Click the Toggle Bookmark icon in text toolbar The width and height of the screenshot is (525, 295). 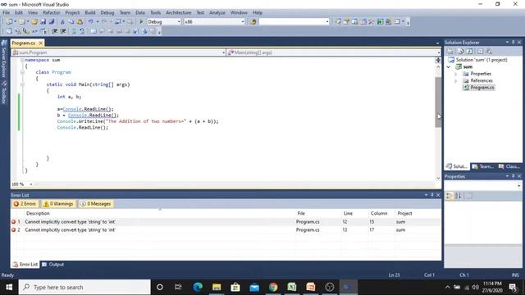coord(94,31)
